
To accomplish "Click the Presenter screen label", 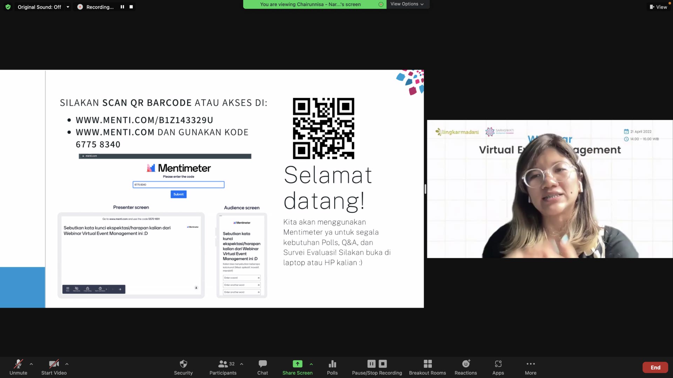I will point(131,207).
